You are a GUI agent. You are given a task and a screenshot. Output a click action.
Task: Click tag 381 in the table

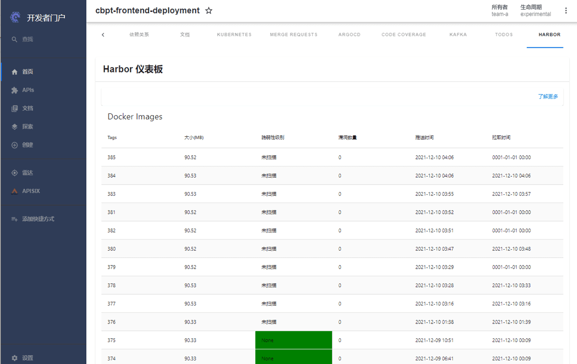[x=112, y=212]
